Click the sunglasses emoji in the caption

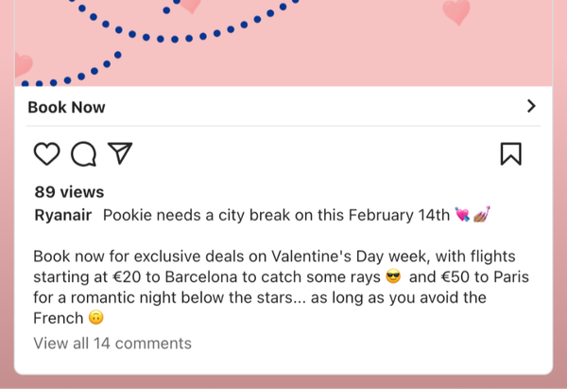394,277
